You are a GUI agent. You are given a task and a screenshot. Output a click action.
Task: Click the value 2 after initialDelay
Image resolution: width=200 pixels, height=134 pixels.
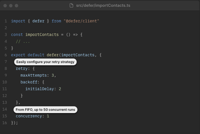point(60,89)
